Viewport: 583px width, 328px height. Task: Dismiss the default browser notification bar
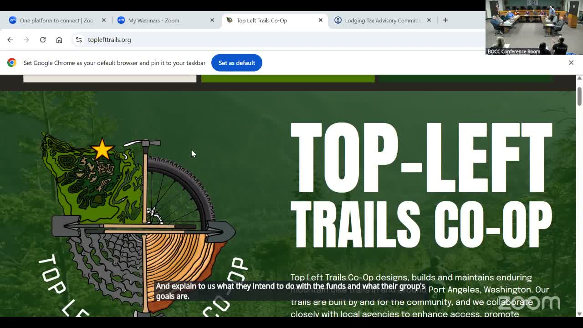571,62
